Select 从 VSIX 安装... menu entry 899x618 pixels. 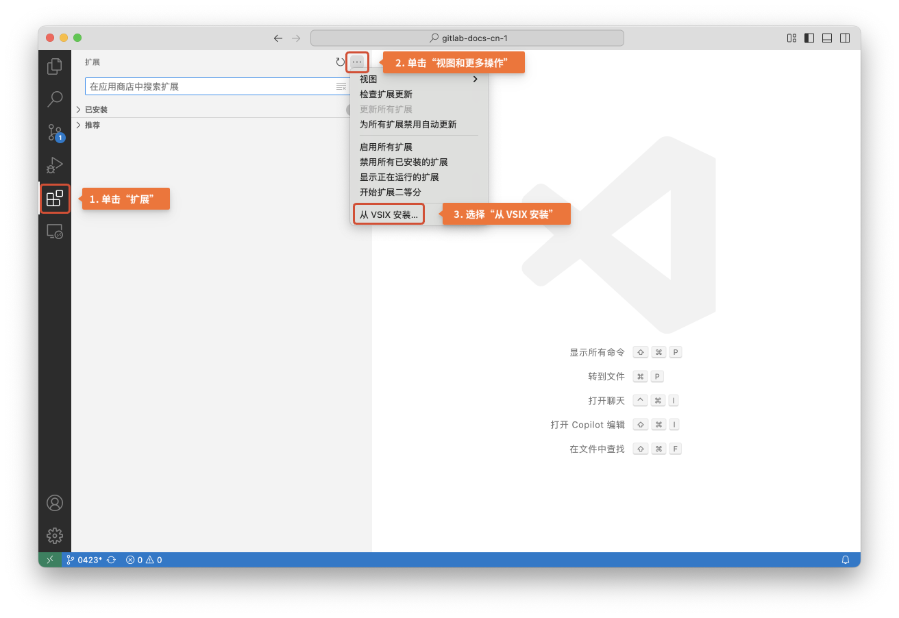389,214
